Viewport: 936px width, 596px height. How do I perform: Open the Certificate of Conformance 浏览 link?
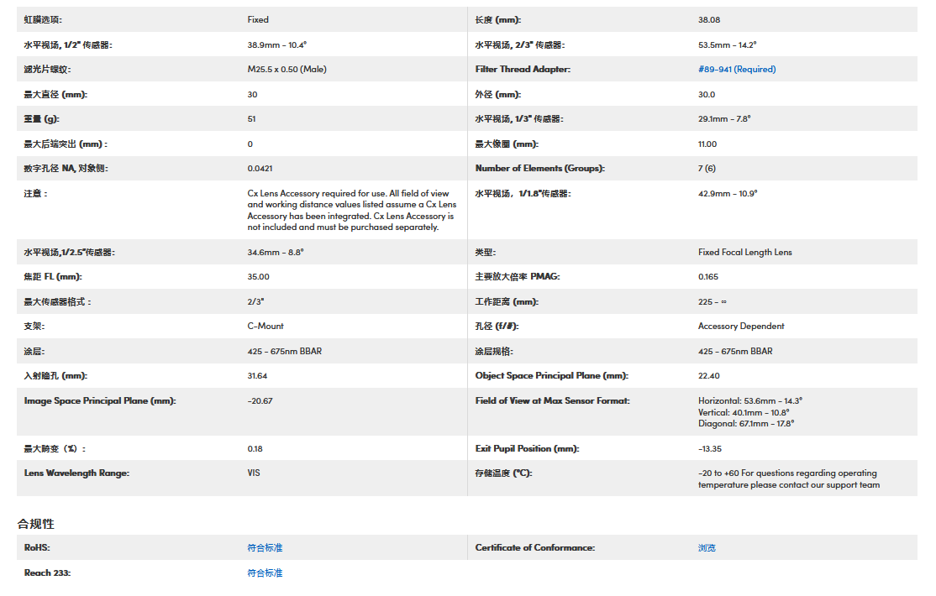(x=707, y=548)
